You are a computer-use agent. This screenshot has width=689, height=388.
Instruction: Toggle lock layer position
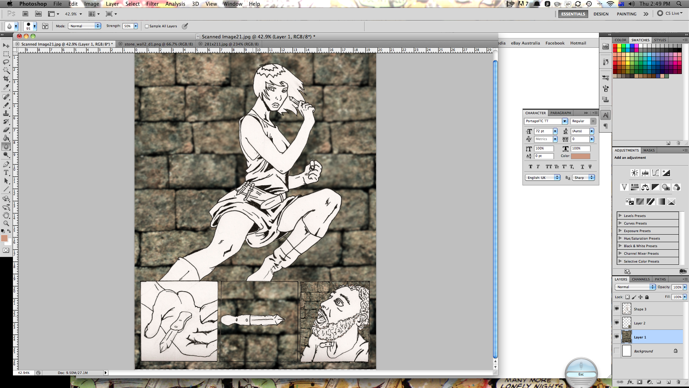(x=641, y=297)
